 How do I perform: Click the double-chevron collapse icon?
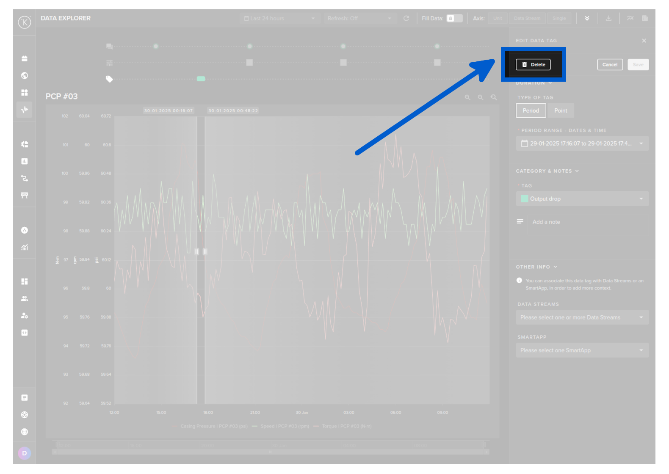pos(587,19)
